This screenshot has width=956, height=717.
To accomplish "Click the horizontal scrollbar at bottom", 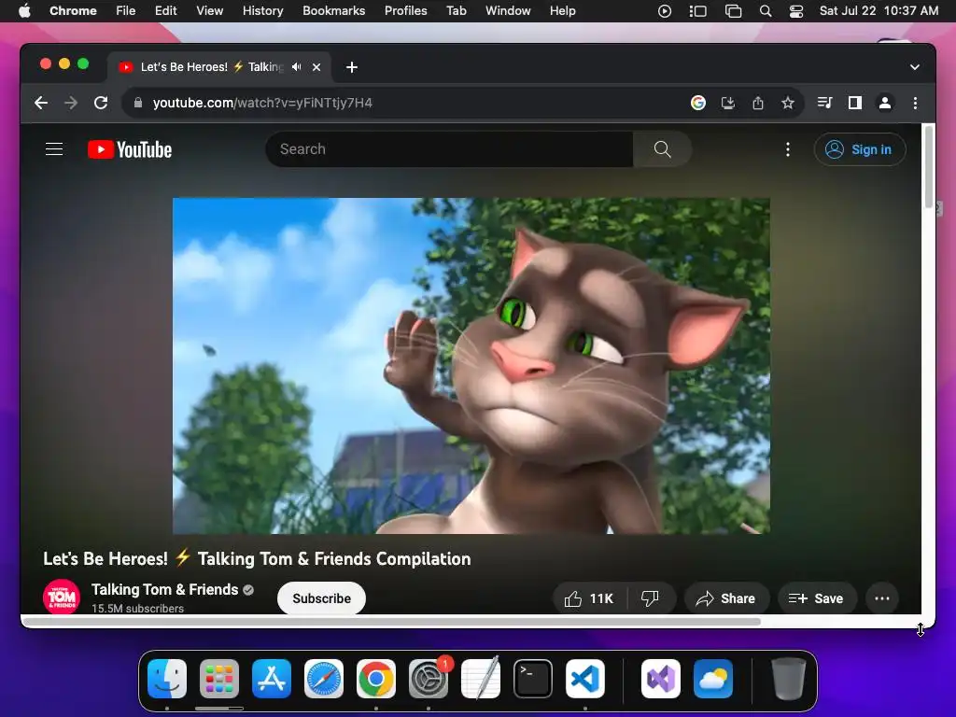I will (x=391, y=622).
